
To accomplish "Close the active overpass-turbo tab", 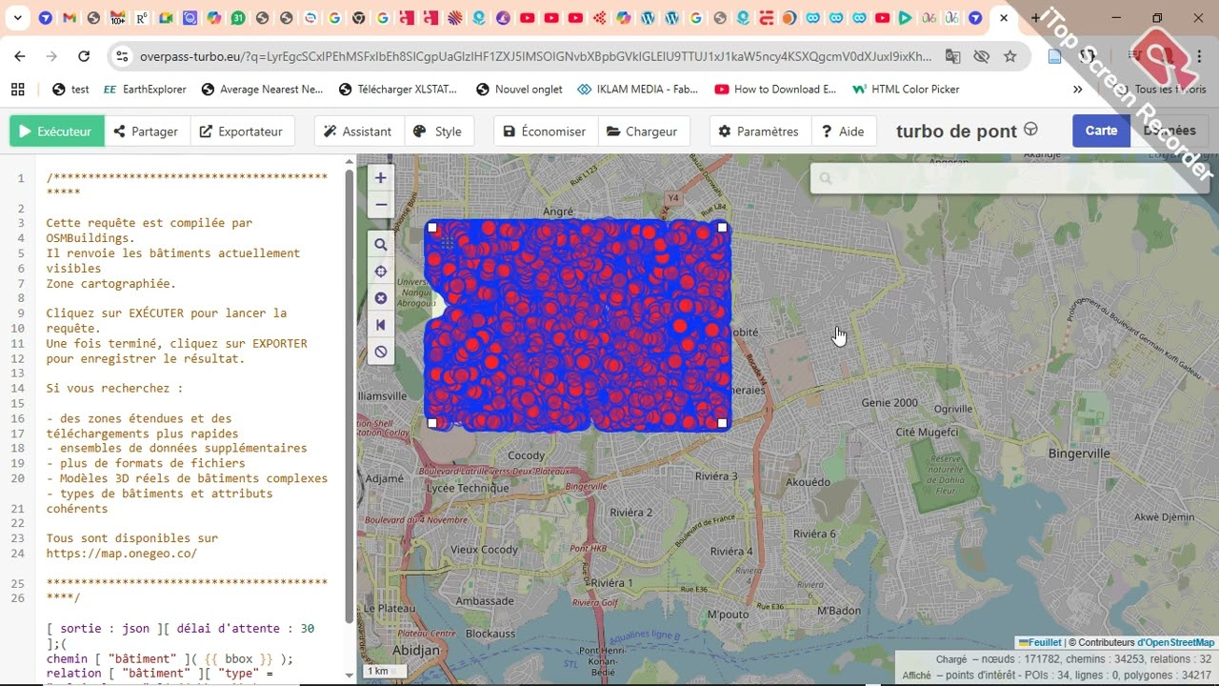I will (1003, 18).
